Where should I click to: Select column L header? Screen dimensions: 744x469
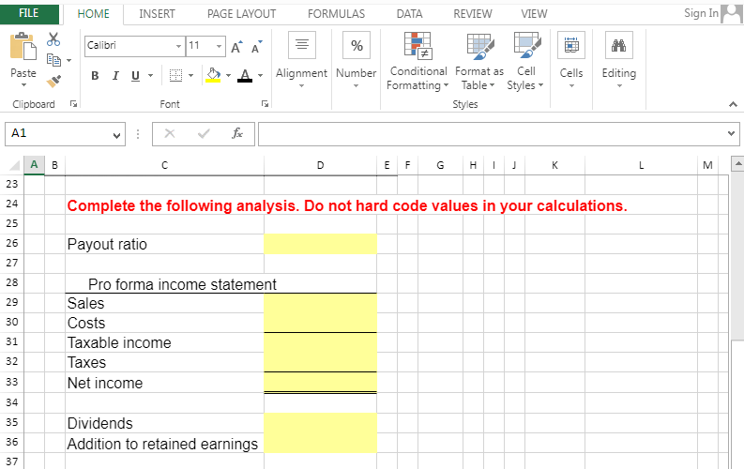641,165
